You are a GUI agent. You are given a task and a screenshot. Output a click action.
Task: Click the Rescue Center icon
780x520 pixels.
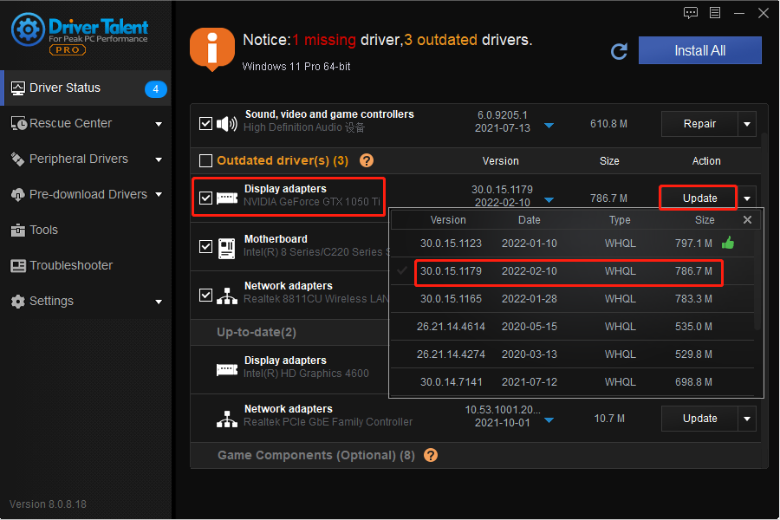tap(18, 123)
